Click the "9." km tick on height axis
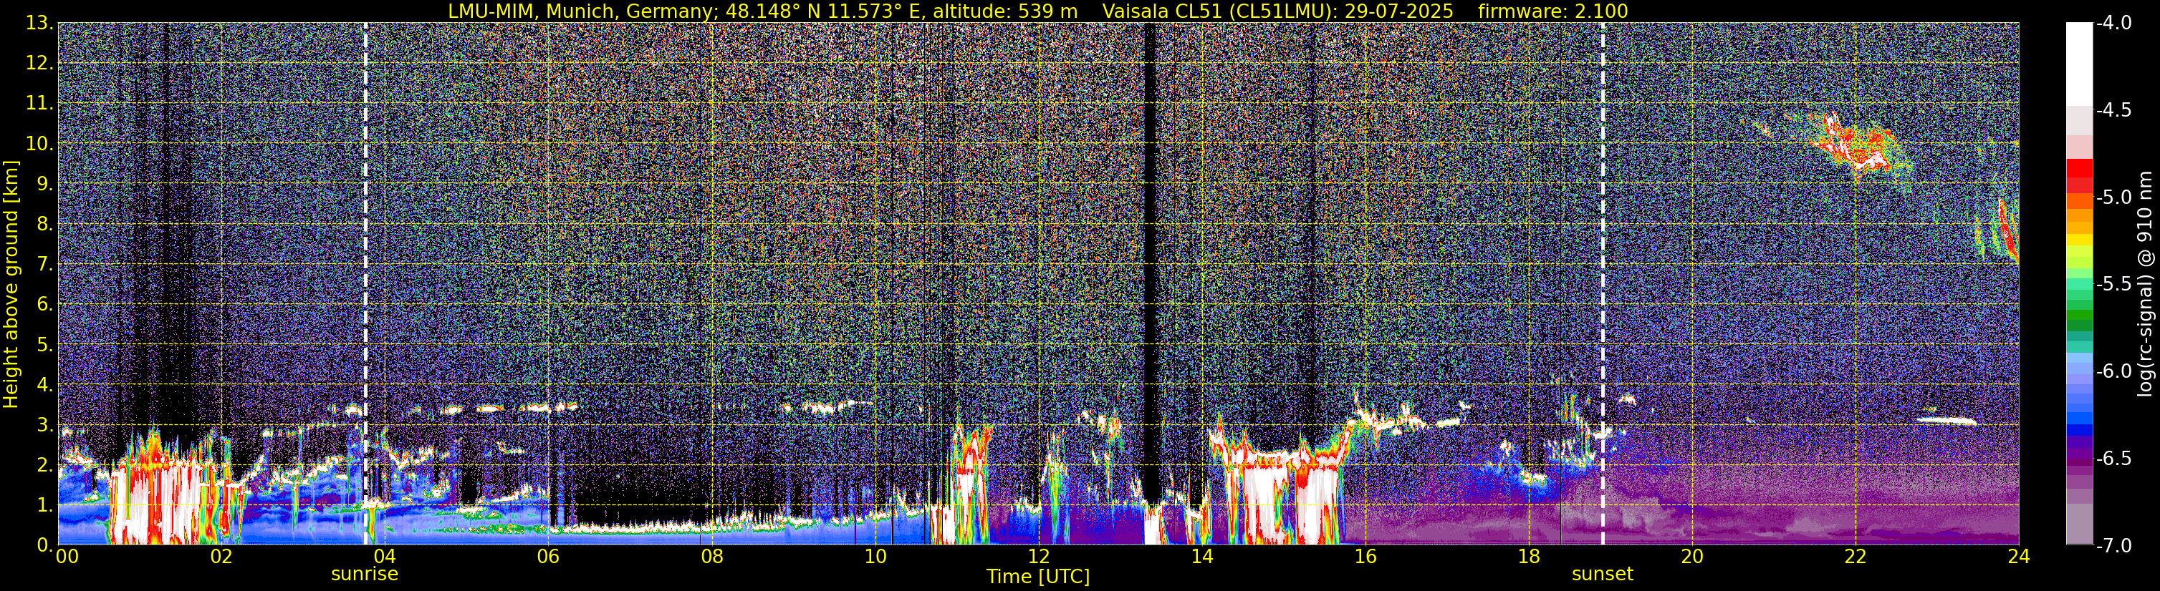This screenshot has width=2160, height=591. (x=45, y=182)
